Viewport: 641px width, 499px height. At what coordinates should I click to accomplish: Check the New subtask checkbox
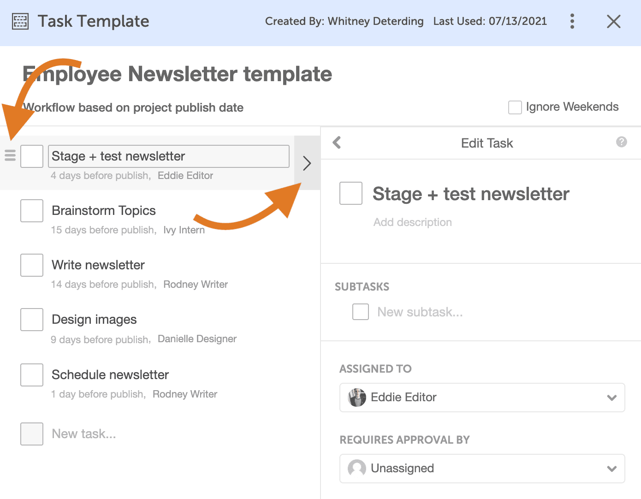pos(360,312)
